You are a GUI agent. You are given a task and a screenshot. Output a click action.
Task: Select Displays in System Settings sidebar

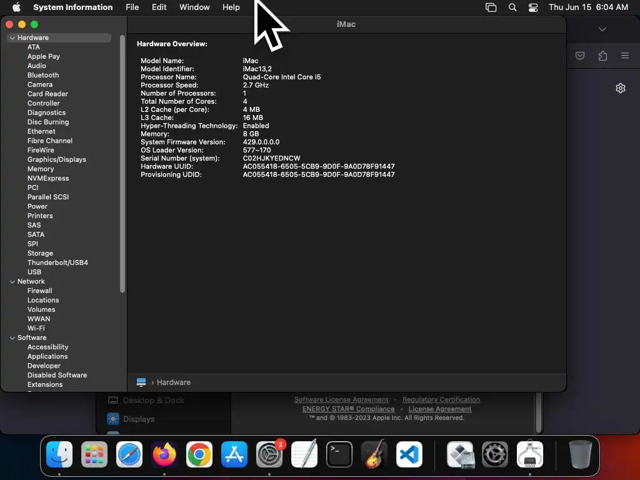131,419
